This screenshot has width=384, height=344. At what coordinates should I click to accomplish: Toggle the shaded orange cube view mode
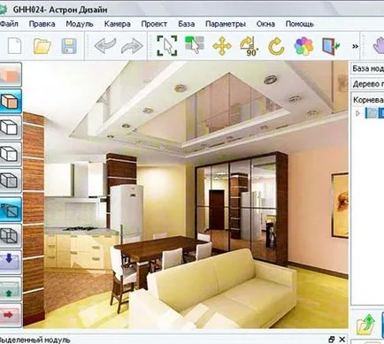click(x=11, y=101)
